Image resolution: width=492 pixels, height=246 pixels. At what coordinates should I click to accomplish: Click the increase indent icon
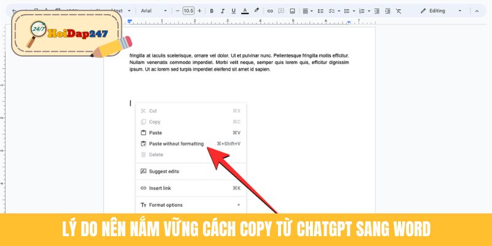click(387, 10)
